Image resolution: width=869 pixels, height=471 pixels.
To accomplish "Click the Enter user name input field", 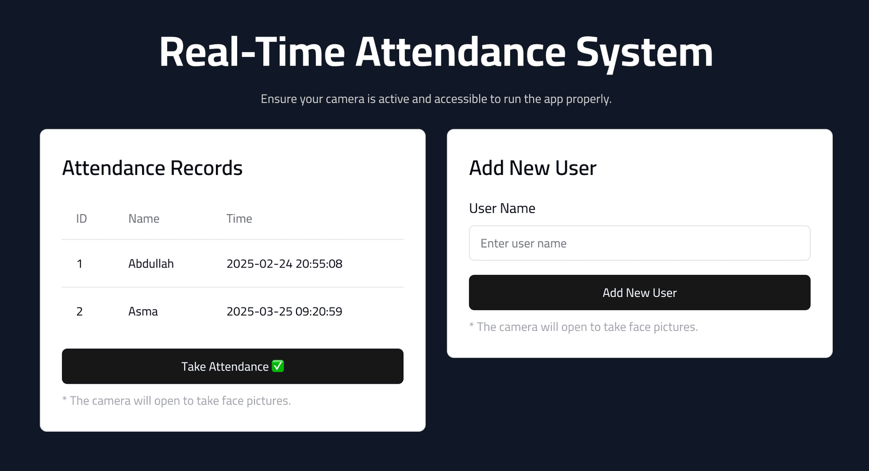I will tap(639, 243).
